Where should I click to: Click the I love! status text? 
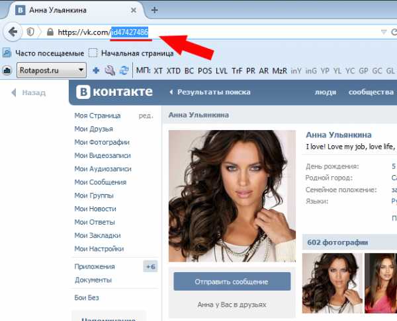coord(350,147)
